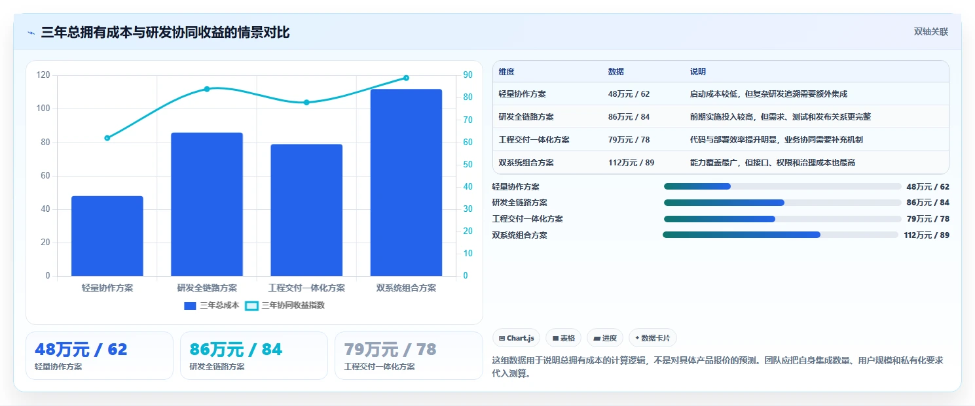Click the icon inside the 数据卡片 tag
Screen dimensions: 975x406
pos(637,339)
